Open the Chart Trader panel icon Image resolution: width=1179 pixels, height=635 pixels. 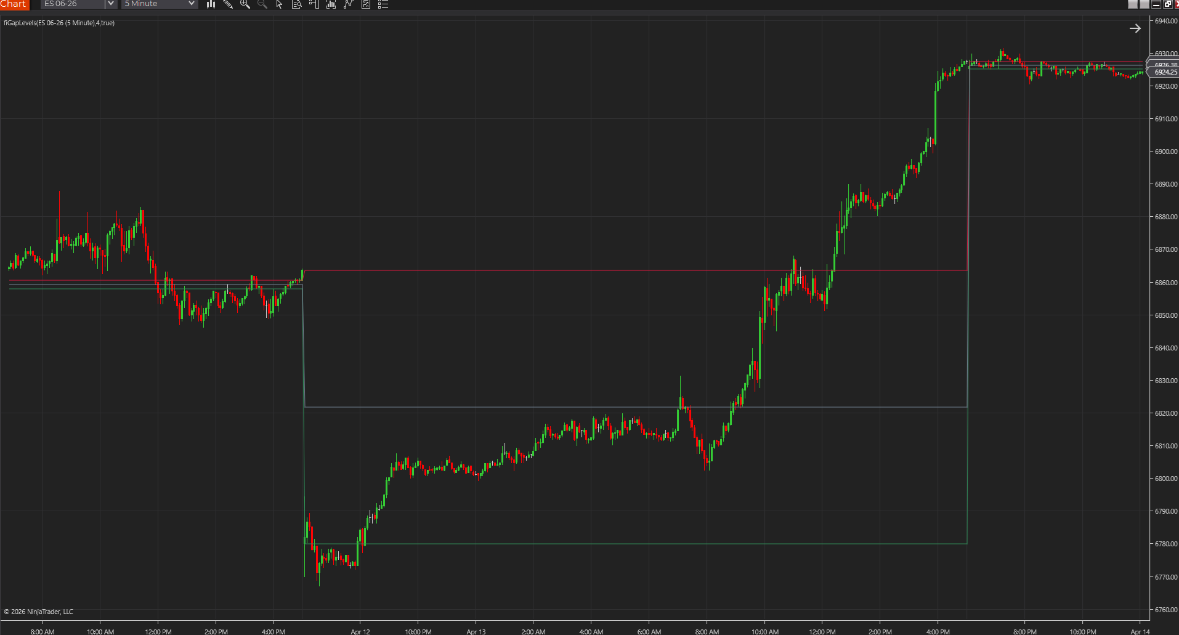(314, 4)
